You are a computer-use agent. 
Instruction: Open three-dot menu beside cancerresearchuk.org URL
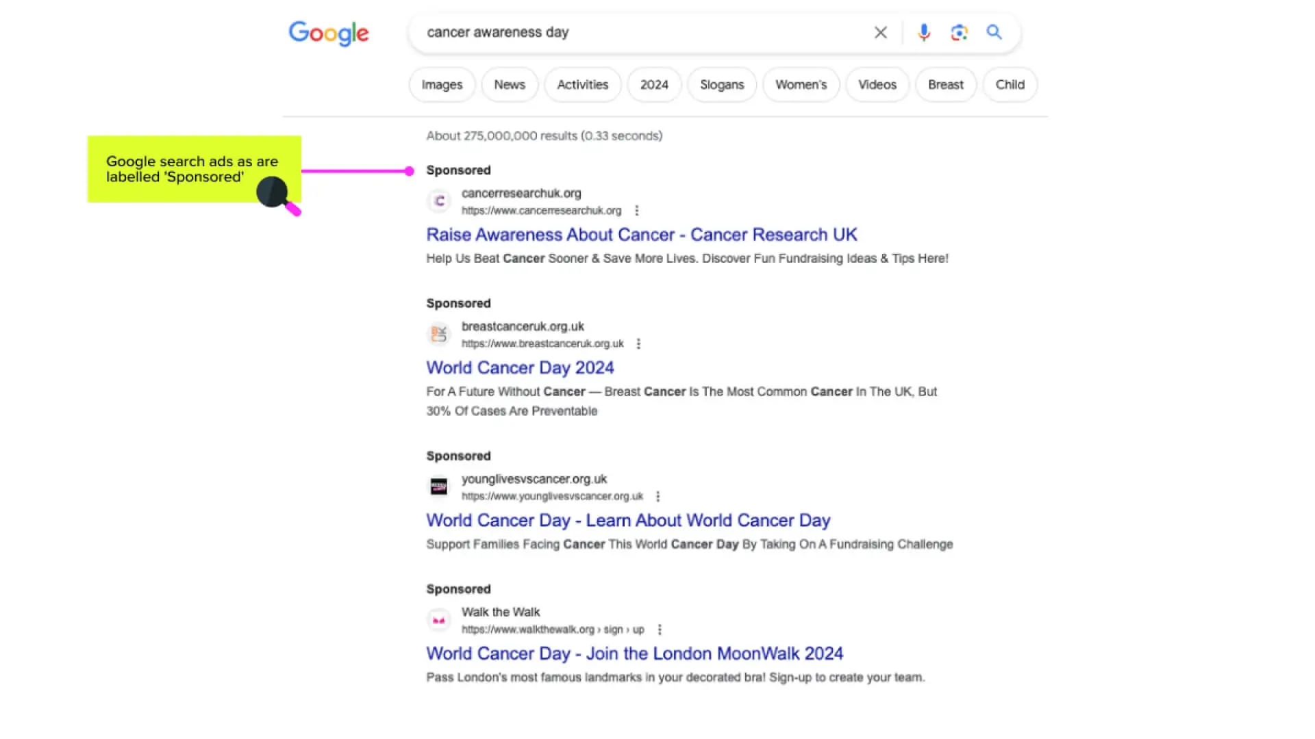(637, 211)
